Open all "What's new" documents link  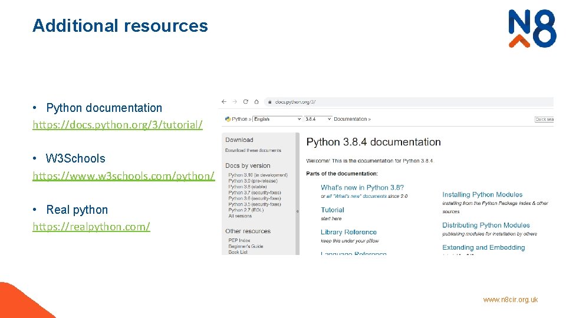(x=357, y=196)
